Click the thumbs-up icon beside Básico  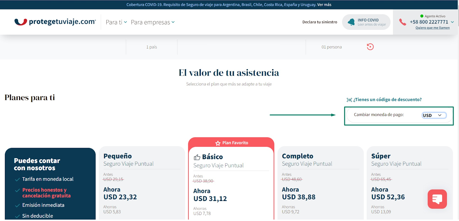197,157
